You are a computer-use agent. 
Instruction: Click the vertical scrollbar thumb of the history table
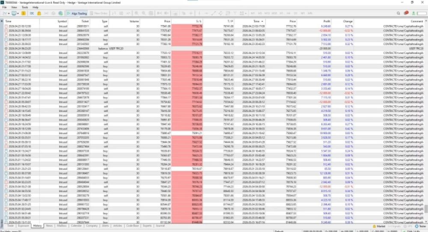[x=426, y=209]
